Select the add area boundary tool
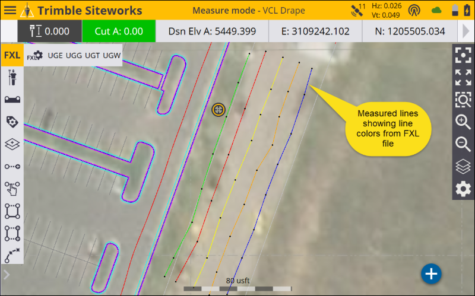 12,233
